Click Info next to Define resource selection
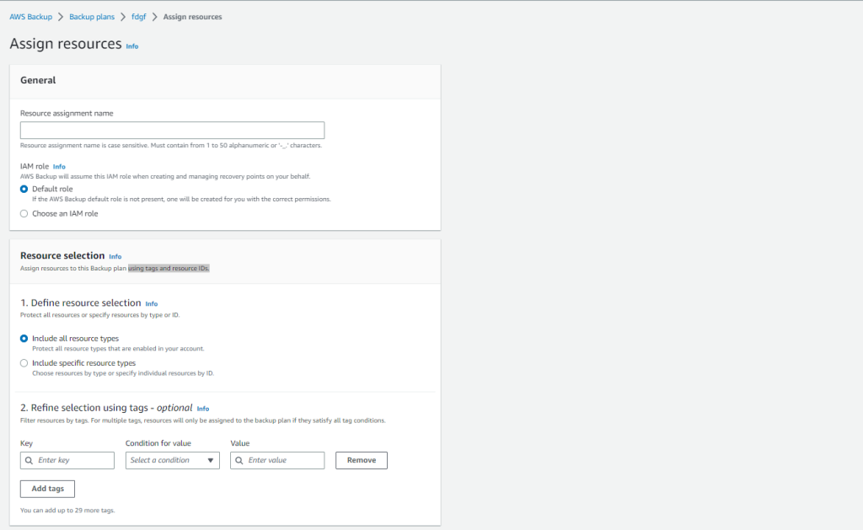The image size is (863, 530). [152, 303]
